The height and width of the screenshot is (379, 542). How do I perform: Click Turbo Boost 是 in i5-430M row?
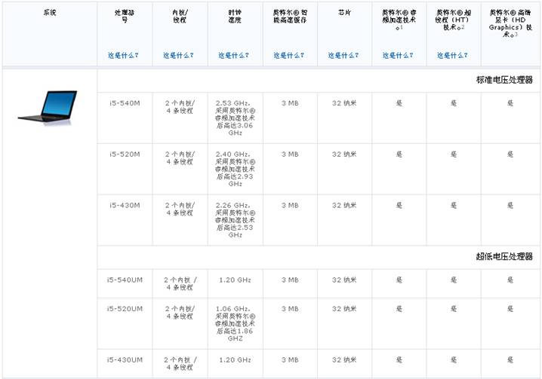(x=399, y=206)
